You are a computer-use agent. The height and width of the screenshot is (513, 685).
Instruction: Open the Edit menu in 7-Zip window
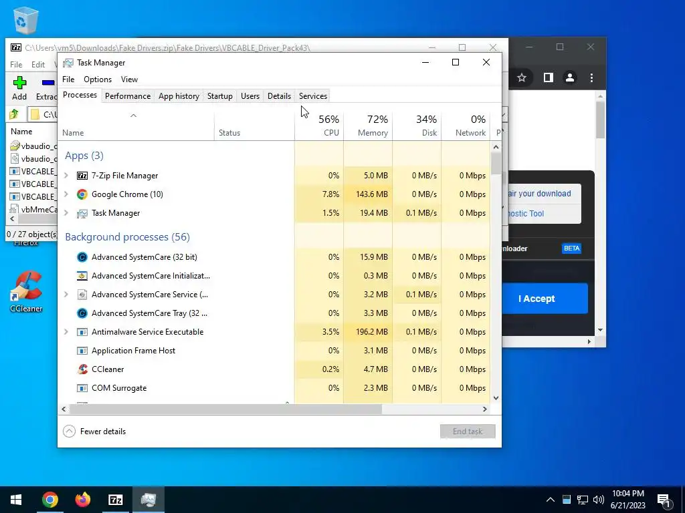[38, 65]
